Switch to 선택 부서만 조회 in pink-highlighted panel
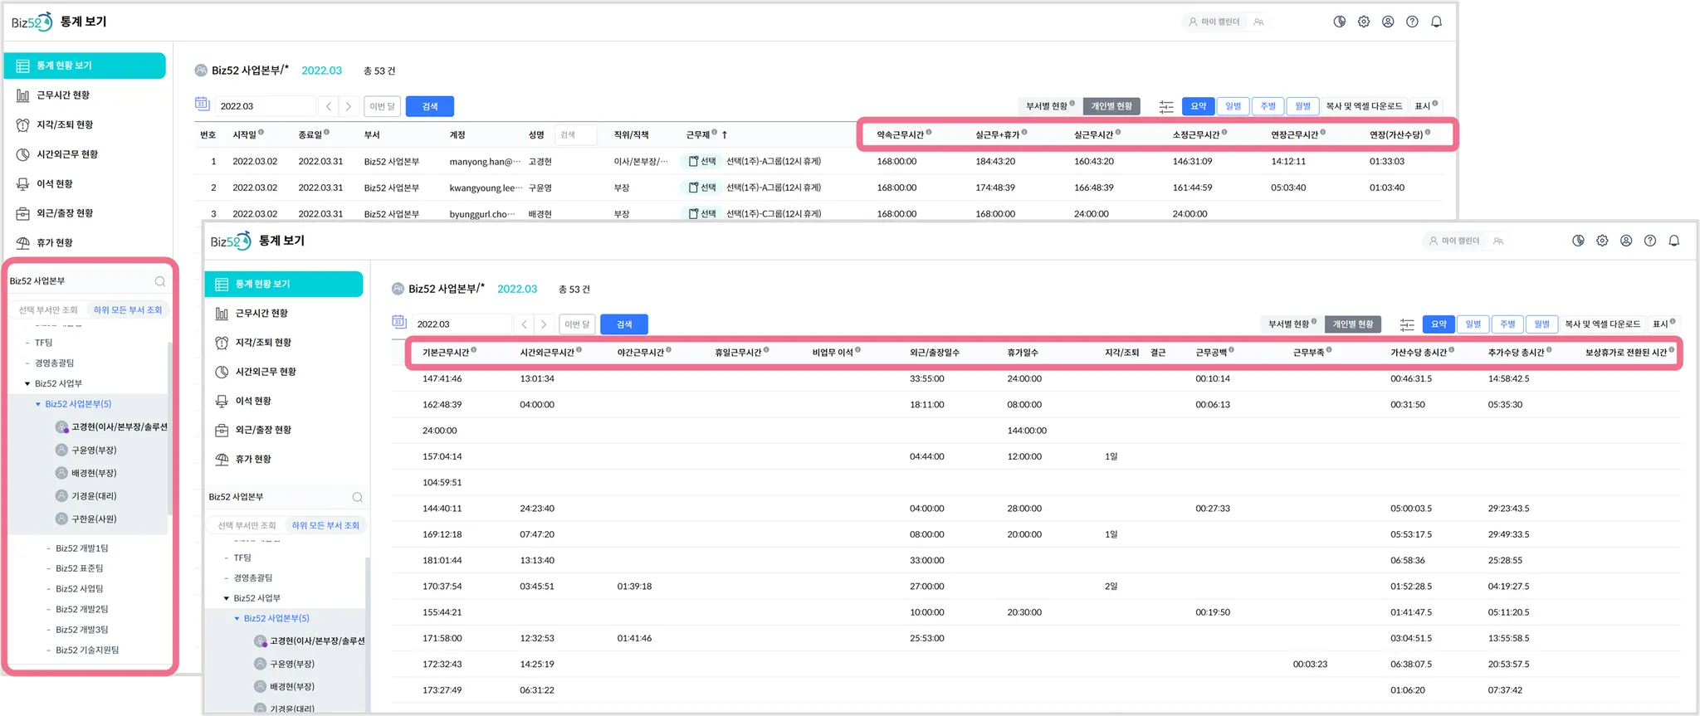This screenshot has width=1700, height=716. (x=48, y=310)
